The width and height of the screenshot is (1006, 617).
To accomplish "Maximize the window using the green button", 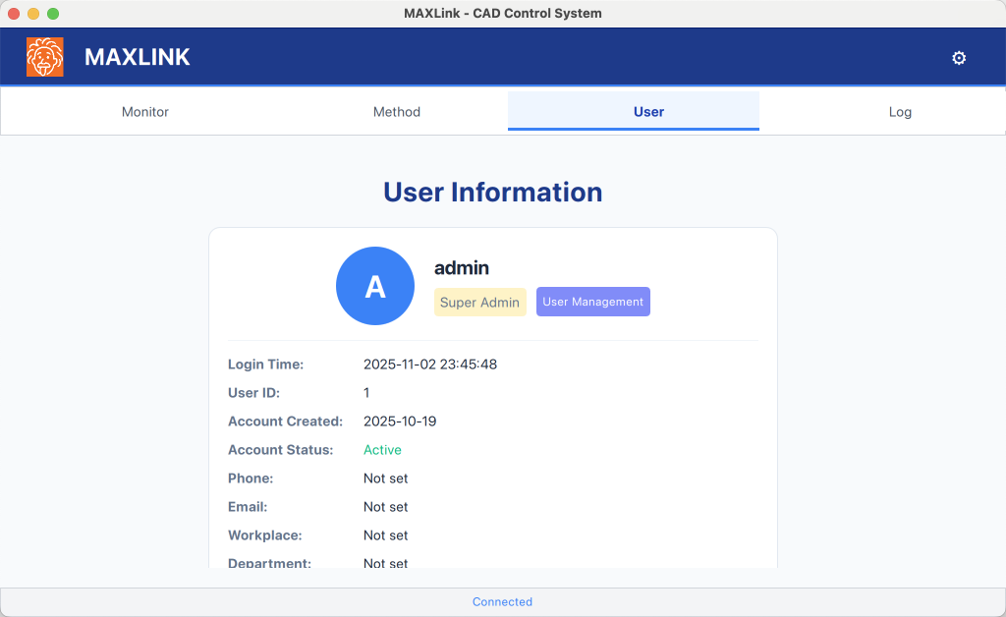I will pos(53,14).
